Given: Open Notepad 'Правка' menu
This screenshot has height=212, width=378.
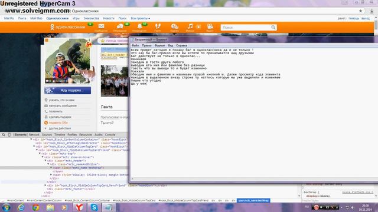Looking at the screenshot, I should click(x=146, y=45).
